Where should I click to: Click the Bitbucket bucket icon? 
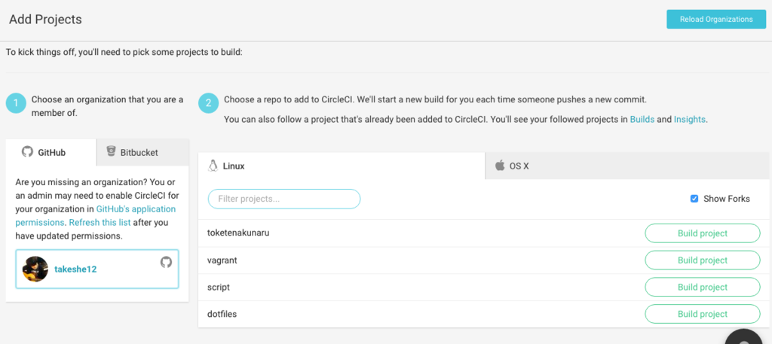tap(112, 152)
